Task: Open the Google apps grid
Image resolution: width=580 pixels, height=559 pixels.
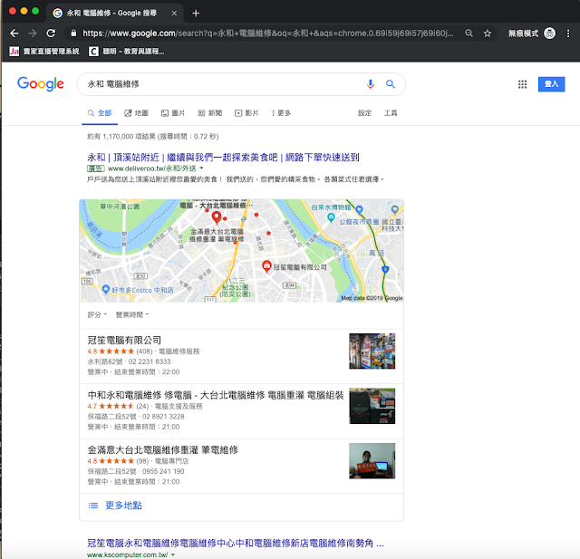Action: point(522,84)
